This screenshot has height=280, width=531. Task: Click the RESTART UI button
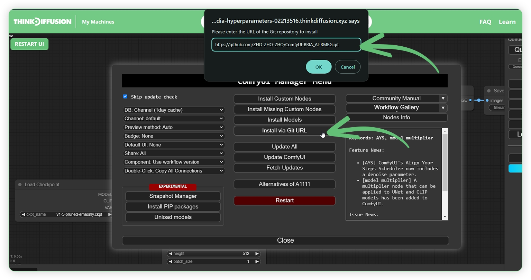click(x=29, y=44)
